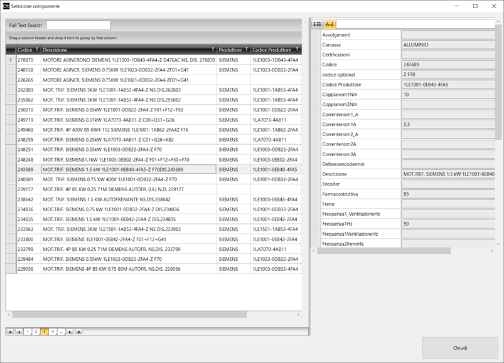Sort table by Descrizione column
This screenshot has width=504, height=363.
click(55, 50)
